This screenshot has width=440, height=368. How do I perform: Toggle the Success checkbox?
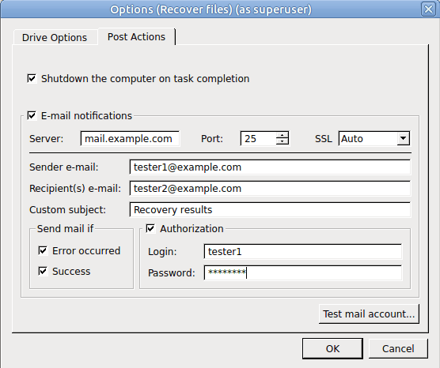click(x=43, y=271)
